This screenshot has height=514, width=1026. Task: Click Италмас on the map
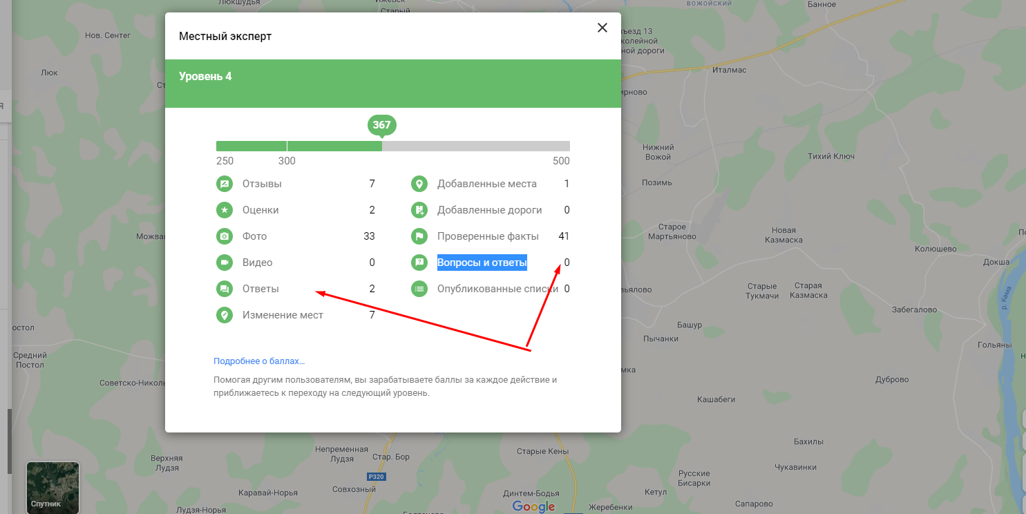coord(730,70)
